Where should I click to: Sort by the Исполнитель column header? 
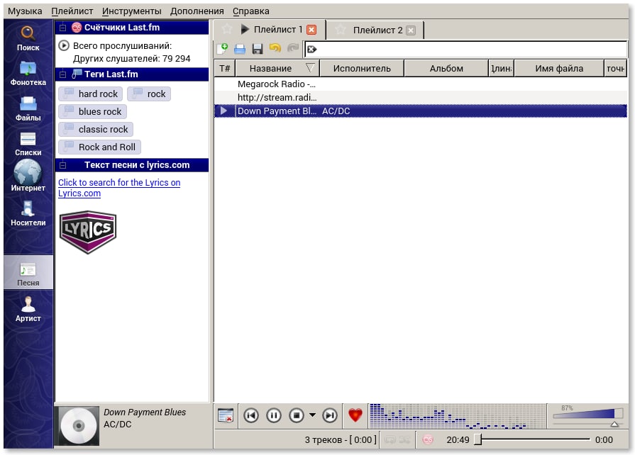[362, 68]
